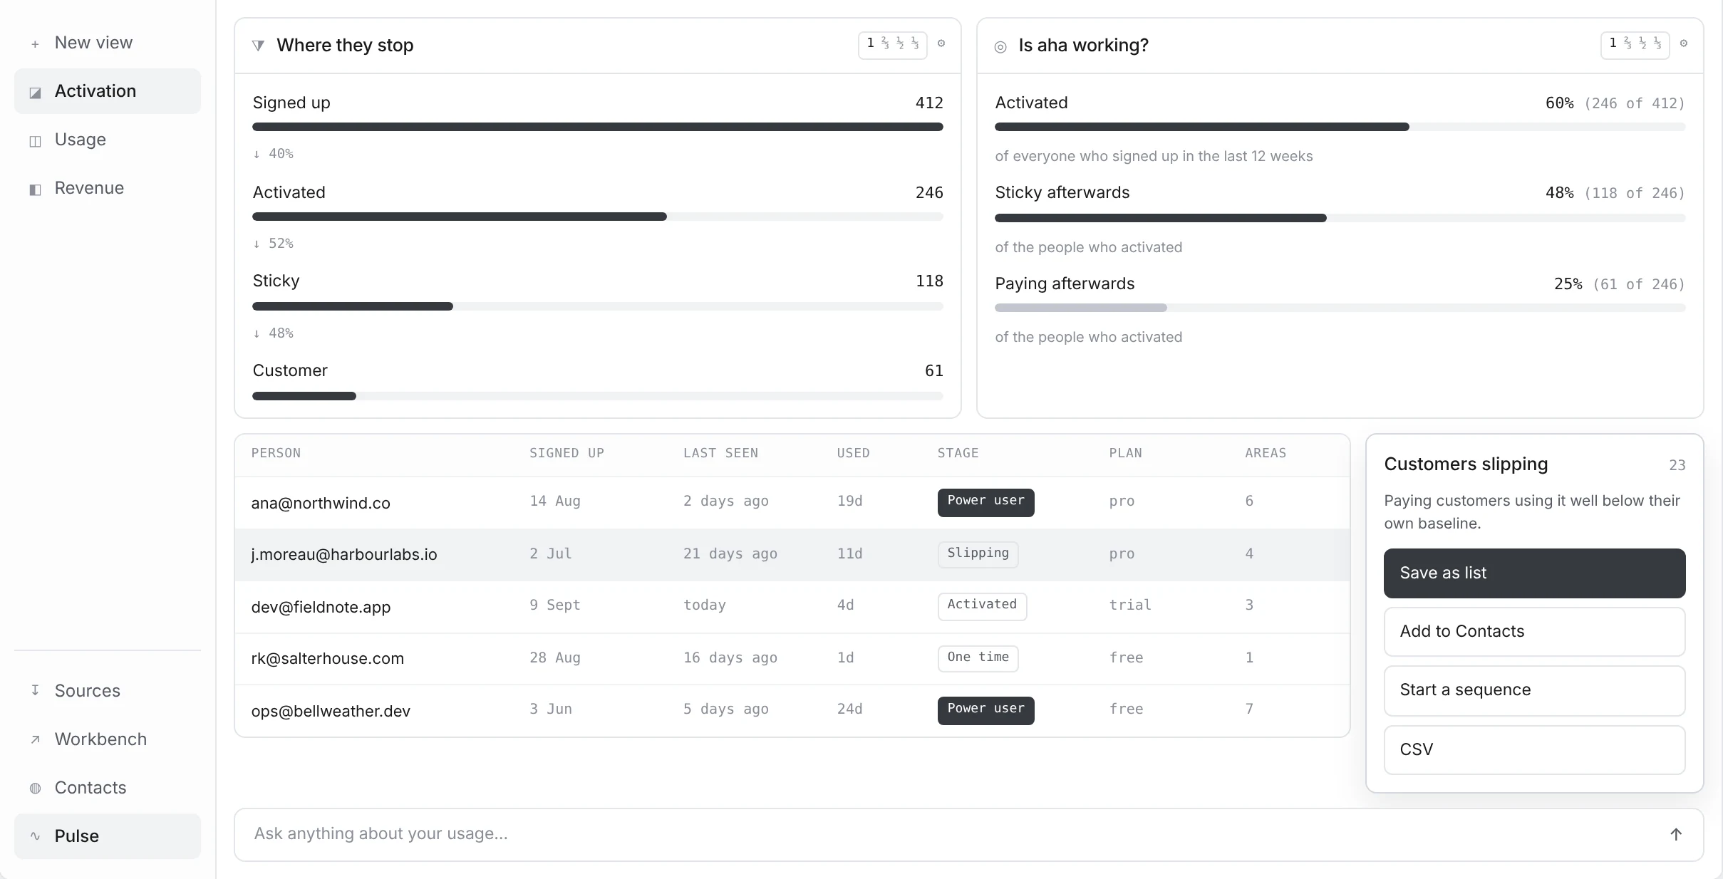Open the New view item
Image resolution: width=1723 pixels, height=879 pixels.
click(108, 43)
